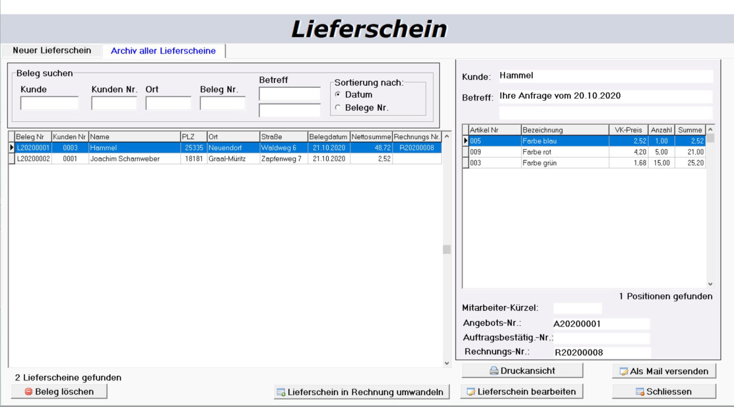Image resolution: width=734 pixels, height=407 pixels.
Task: Click the printer icon on Druckansicht
Action: 494,371
